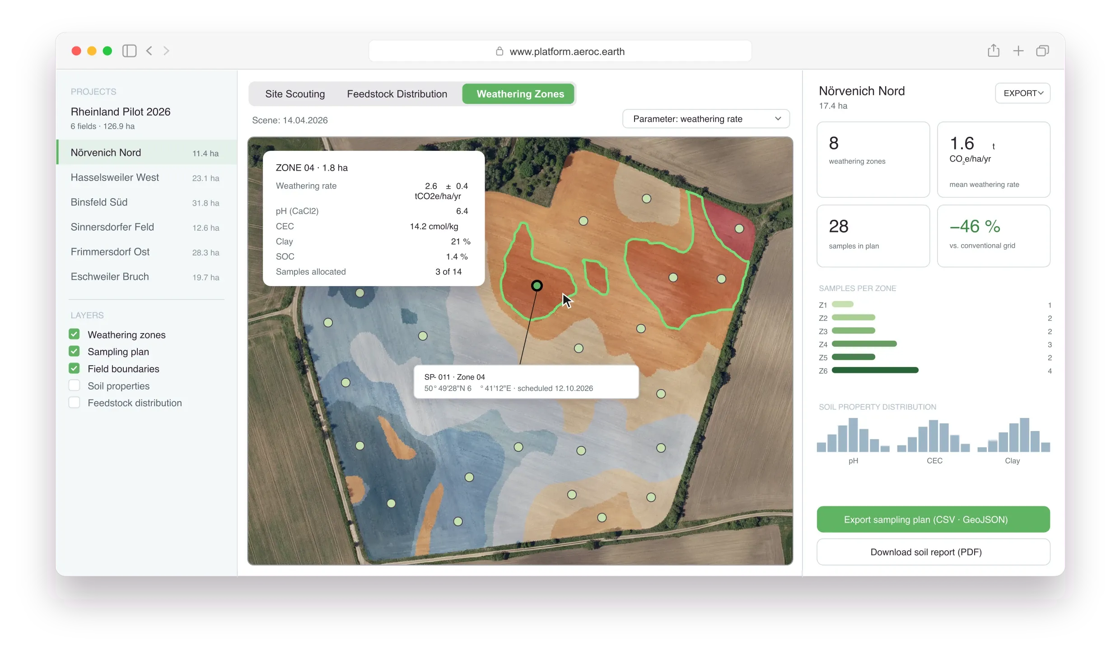The width and height of the screenshot is (1120, 654).
Task: Click Download soil report (PDF)
Action: tap(933, 552)
